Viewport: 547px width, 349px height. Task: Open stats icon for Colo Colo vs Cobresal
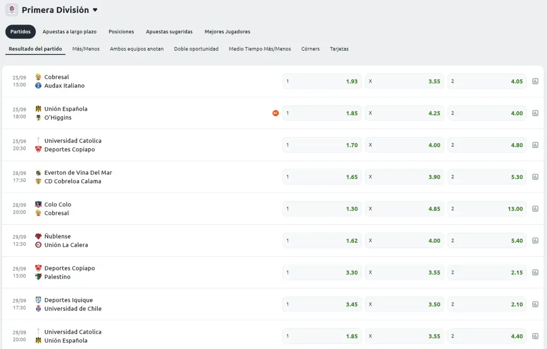click(535, 209)
